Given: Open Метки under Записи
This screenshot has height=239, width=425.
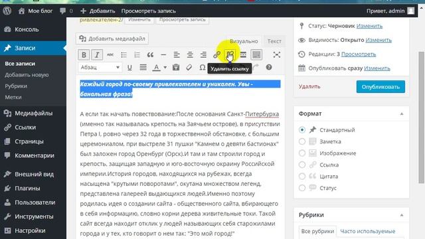Looking at the screenshot, I should click(13, 98).
